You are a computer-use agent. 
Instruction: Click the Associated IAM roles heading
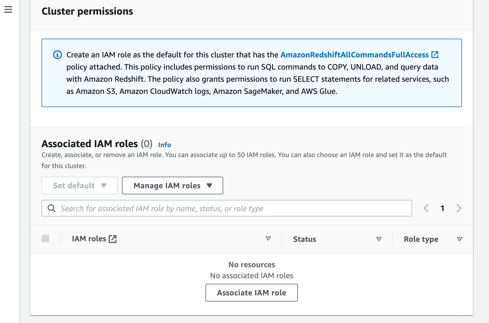pos(90,144)
